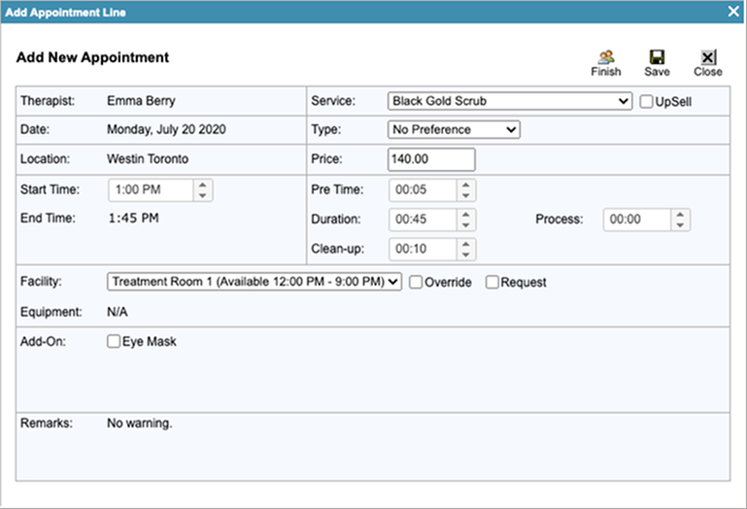Click the Finish icon with people
The width and height of the screenshot is (747, 509).
[x=606, y=57]
